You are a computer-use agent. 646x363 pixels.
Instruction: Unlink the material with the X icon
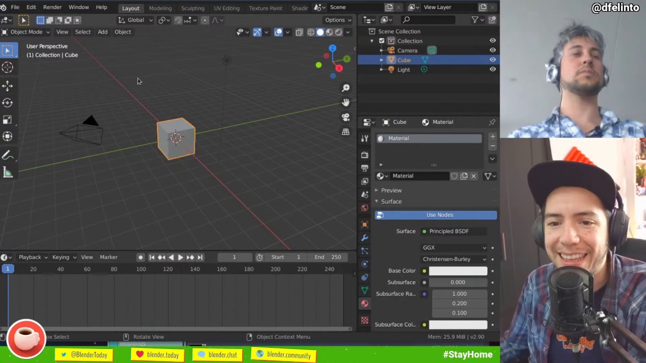click(473, 176)
